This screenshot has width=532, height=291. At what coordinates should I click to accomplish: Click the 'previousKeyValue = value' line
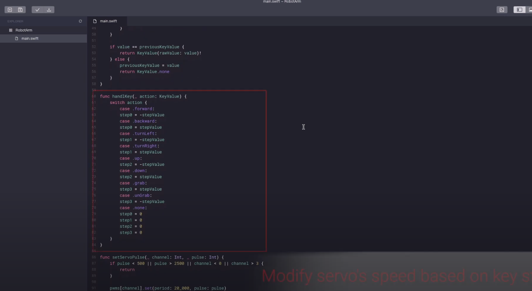pyautogui.click(x=150, y=65)
